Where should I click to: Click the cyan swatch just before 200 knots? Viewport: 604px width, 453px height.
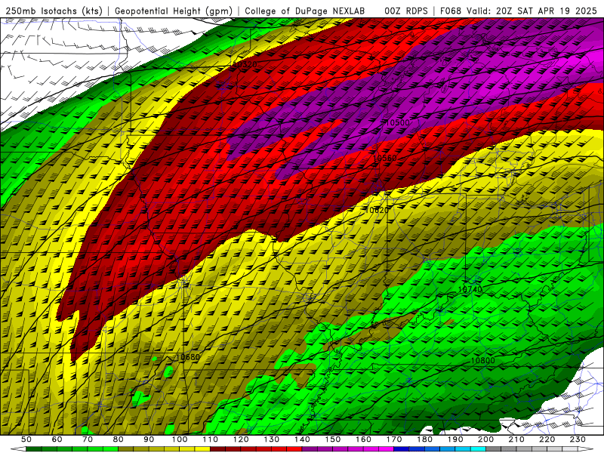click(478, 448)
